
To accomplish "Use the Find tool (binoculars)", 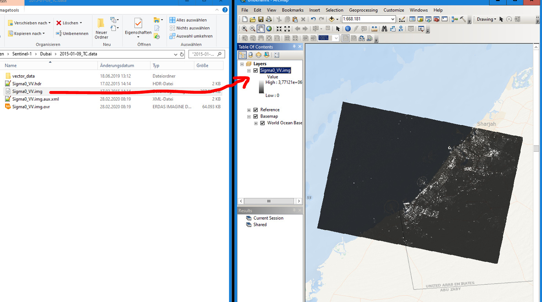I will (384, 29).
